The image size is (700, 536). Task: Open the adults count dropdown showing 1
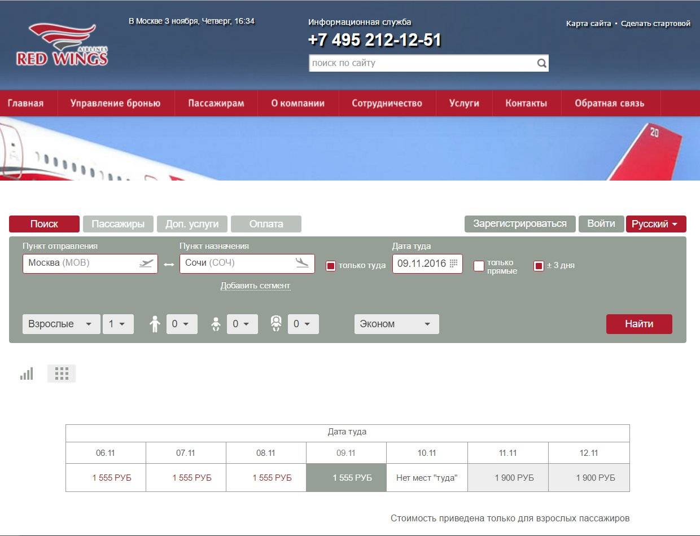[x=118, y=324]
